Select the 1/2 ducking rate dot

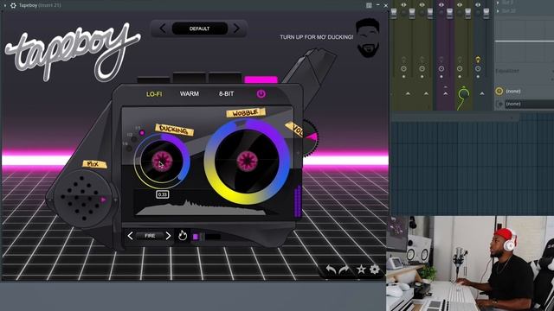click(x=134, y=139)
